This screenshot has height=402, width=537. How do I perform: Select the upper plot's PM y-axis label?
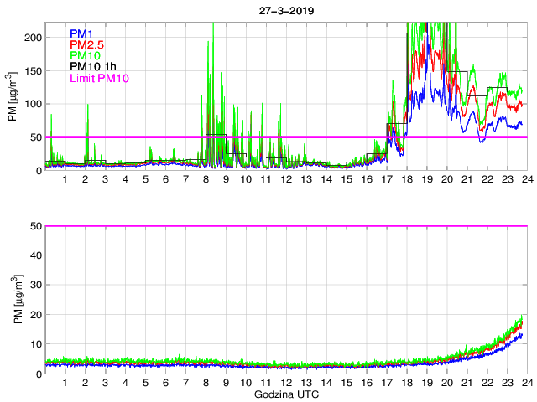click(13, 96)
